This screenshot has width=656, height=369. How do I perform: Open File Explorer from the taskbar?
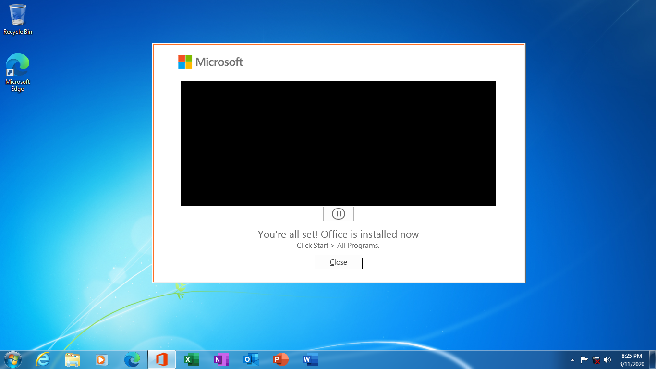(x=73, y=359)
